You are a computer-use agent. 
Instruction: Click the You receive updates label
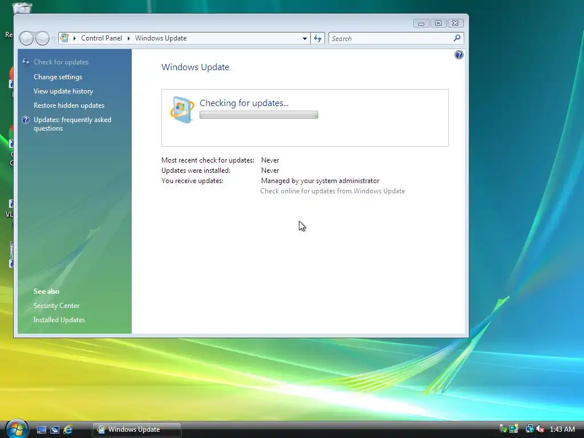tap(192, 181)
